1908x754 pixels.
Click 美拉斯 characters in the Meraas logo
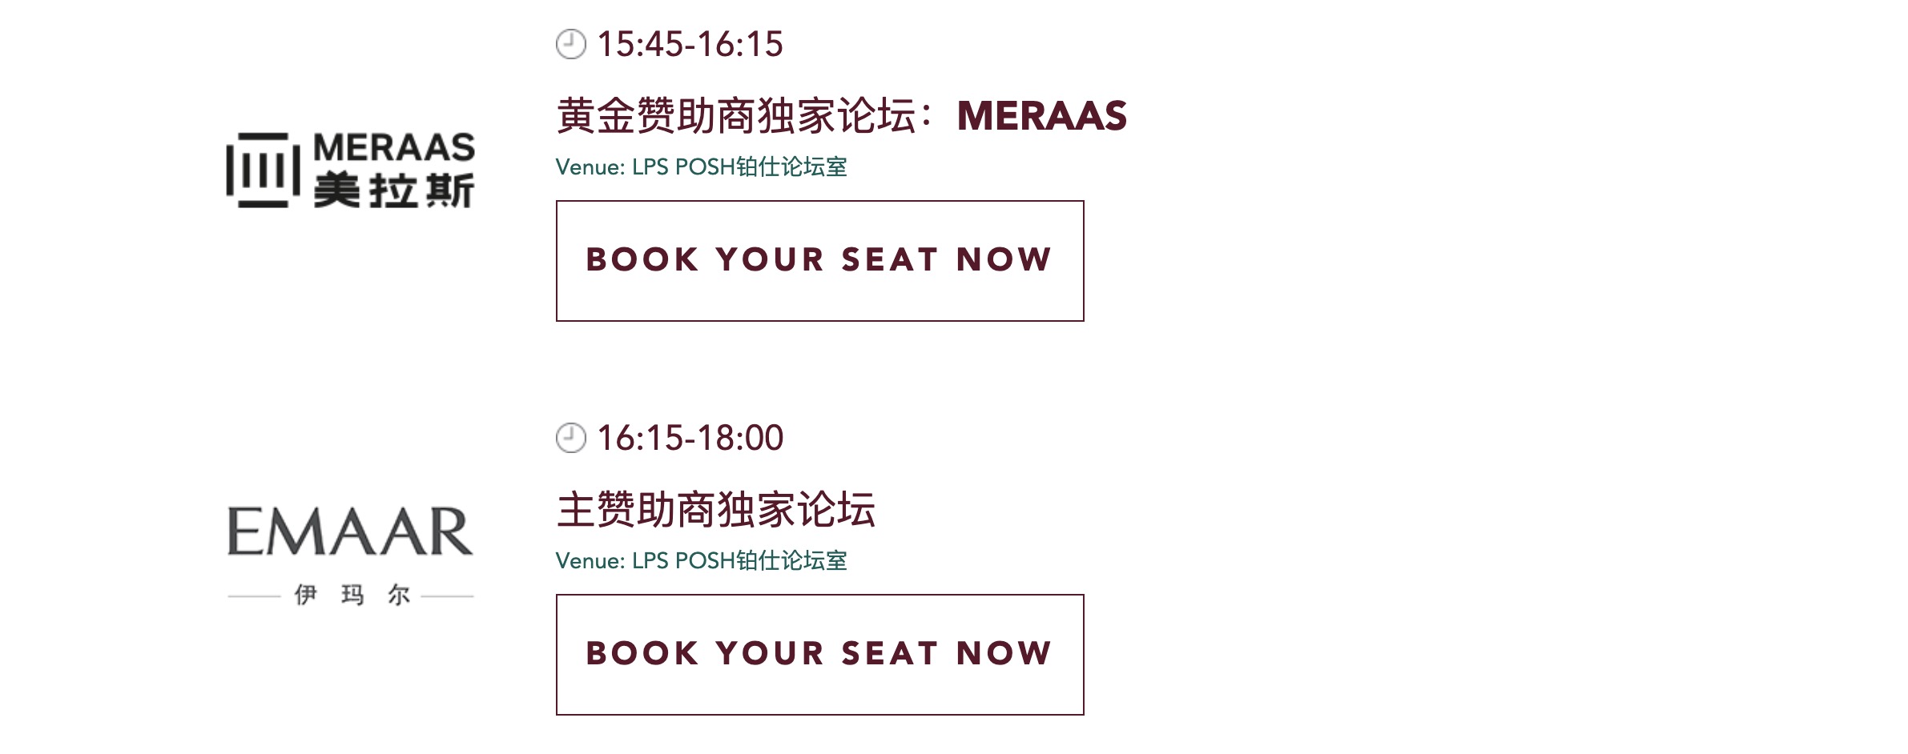[x=394, y=191]
